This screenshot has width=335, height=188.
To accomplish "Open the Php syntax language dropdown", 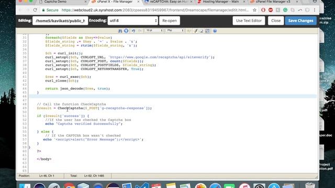I will [x=175, y=31].
